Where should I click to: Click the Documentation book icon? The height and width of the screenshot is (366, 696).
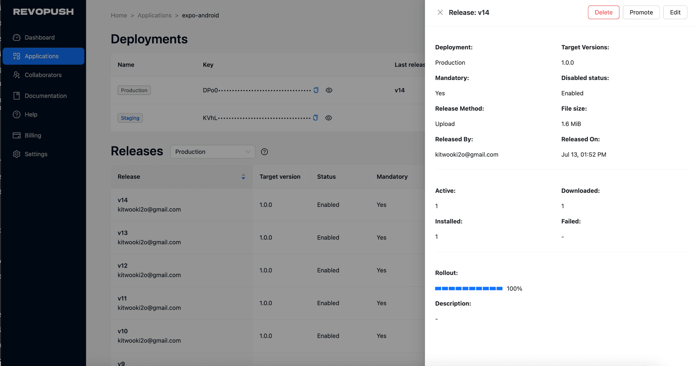point(17,96)
